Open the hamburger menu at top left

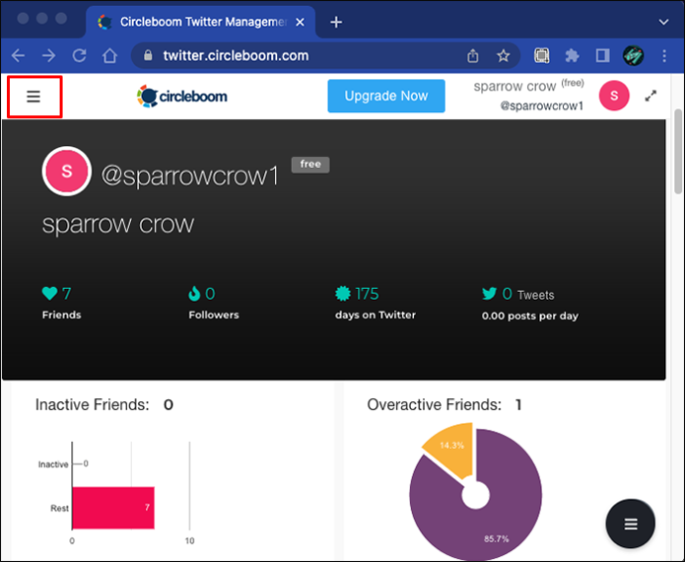[34, 96]
